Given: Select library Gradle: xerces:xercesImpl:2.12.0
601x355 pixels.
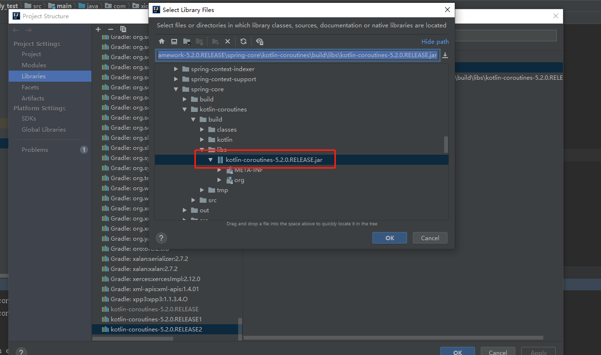Looking at the screenshot, I should [x=155, y=279].
